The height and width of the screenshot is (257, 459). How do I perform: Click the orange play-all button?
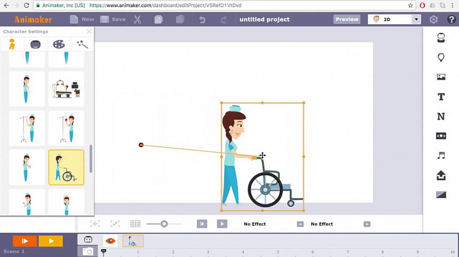click(25, 241)
